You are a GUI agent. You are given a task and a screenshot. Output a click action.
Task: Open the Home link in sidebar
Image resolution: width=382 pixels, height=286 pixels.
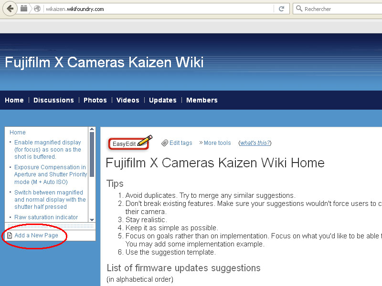(18, 133)
